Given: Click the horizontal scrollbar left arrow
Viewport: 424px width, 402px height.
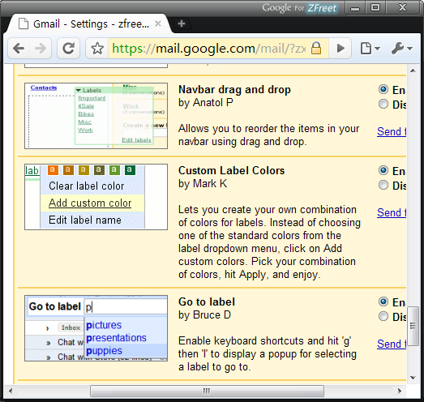Looking at the screenshot, I should coord(11,391).
